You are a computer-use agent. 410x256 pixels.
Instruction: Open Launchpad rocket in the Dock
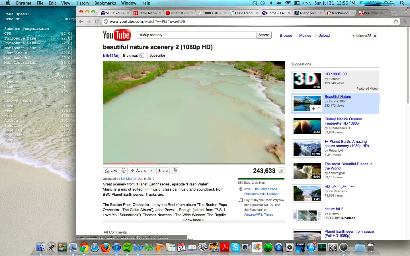point(52,247)
